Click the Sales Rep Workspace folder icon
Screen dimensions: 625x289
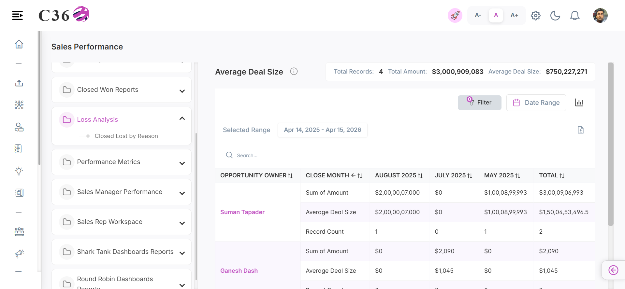(67, 222)
